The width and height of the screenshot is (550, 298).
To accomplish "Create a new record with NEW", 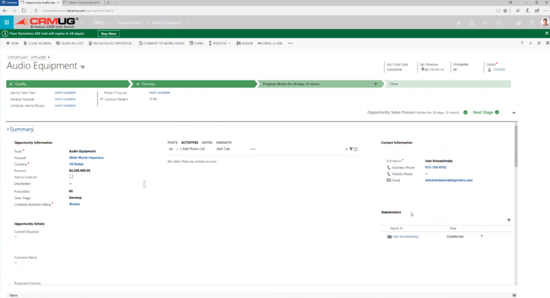I will (12, 43).
